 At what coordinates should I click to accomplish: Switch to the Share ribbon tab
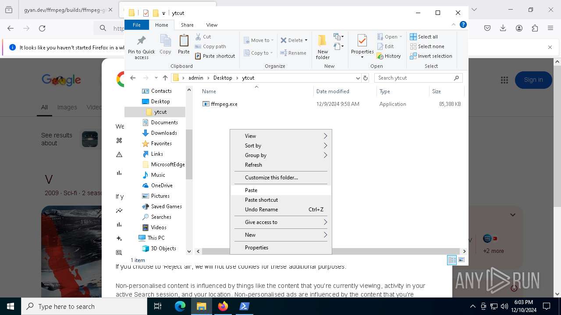pyautogui.click(x=187, y=25)
